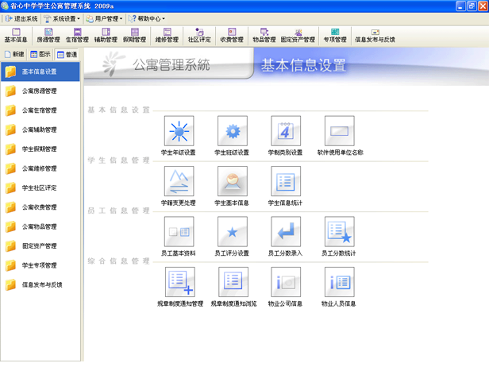489x367 pixels.
Task: Select 公寓收费管理 in the sidebar
Action: [39, 207]
